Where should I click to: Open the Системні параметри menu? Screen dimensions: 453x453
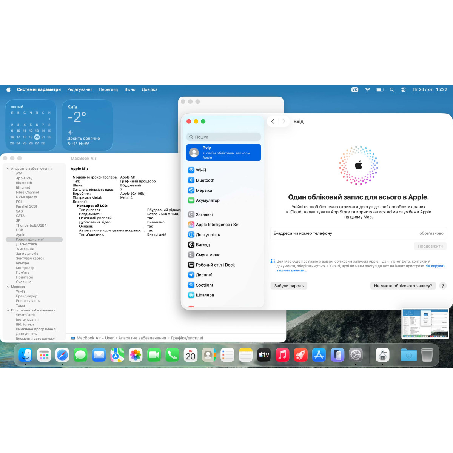click(x=39, y=89)
